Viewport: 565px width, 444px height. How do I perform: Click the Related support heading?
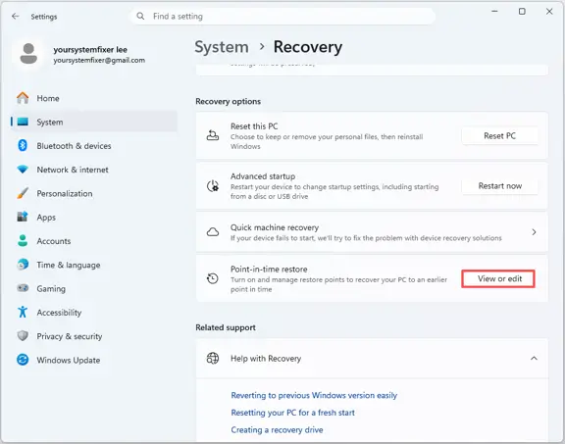coord(226,327)
